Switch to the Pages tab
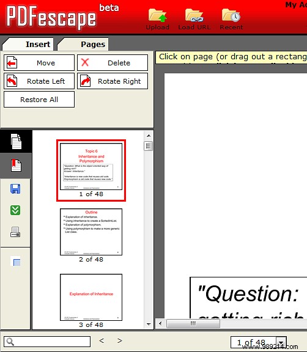The width and height of the screenshot is (307, 352). tap(83, 44)
